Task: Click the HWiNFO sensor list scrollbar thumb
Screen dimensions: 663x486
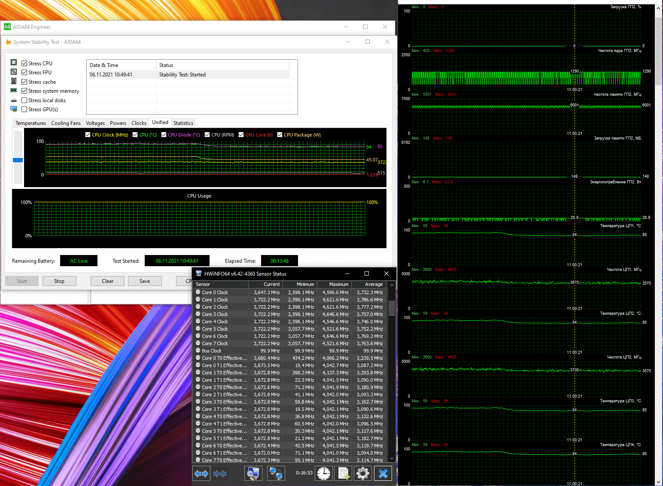Action: (392, 308)
